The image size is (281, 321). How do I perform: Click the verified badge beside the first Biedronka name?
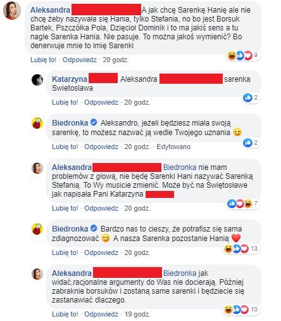[x=94, y=122]
